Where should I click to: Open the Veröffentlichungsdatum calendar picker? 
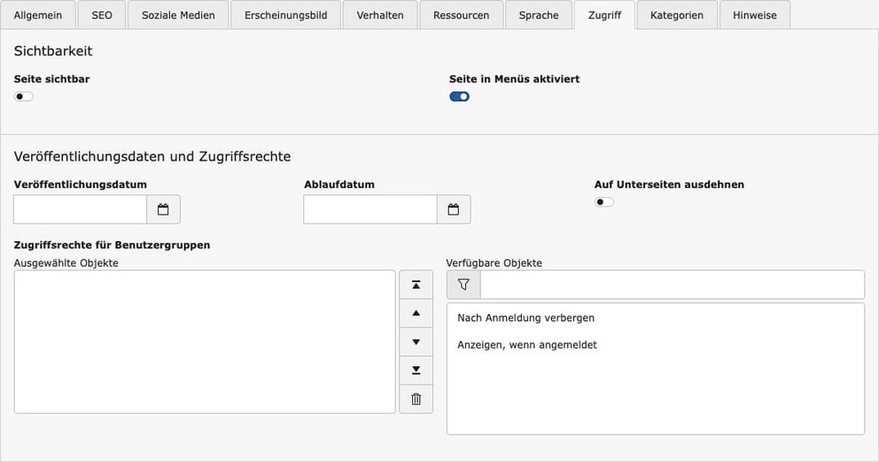[163, 210]
